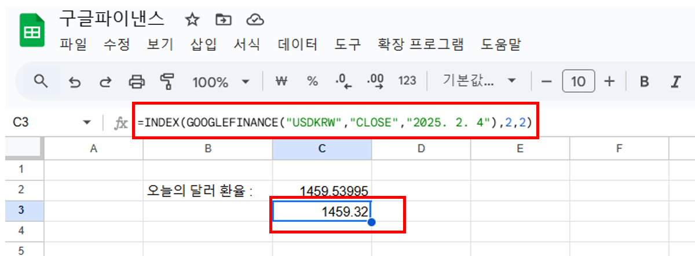Redo the last action
Image resolution: width=695 pixels, height=256 pixels.
pos(105,81)
